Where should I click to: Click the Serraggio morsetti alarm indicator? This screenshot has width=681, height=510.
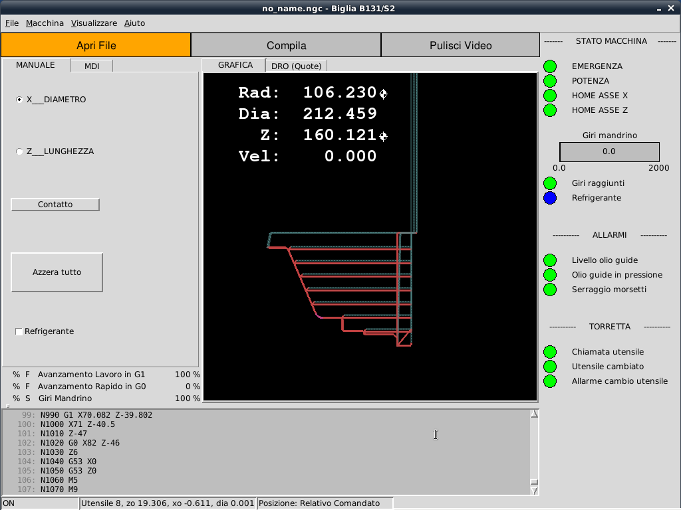(550, 290)
